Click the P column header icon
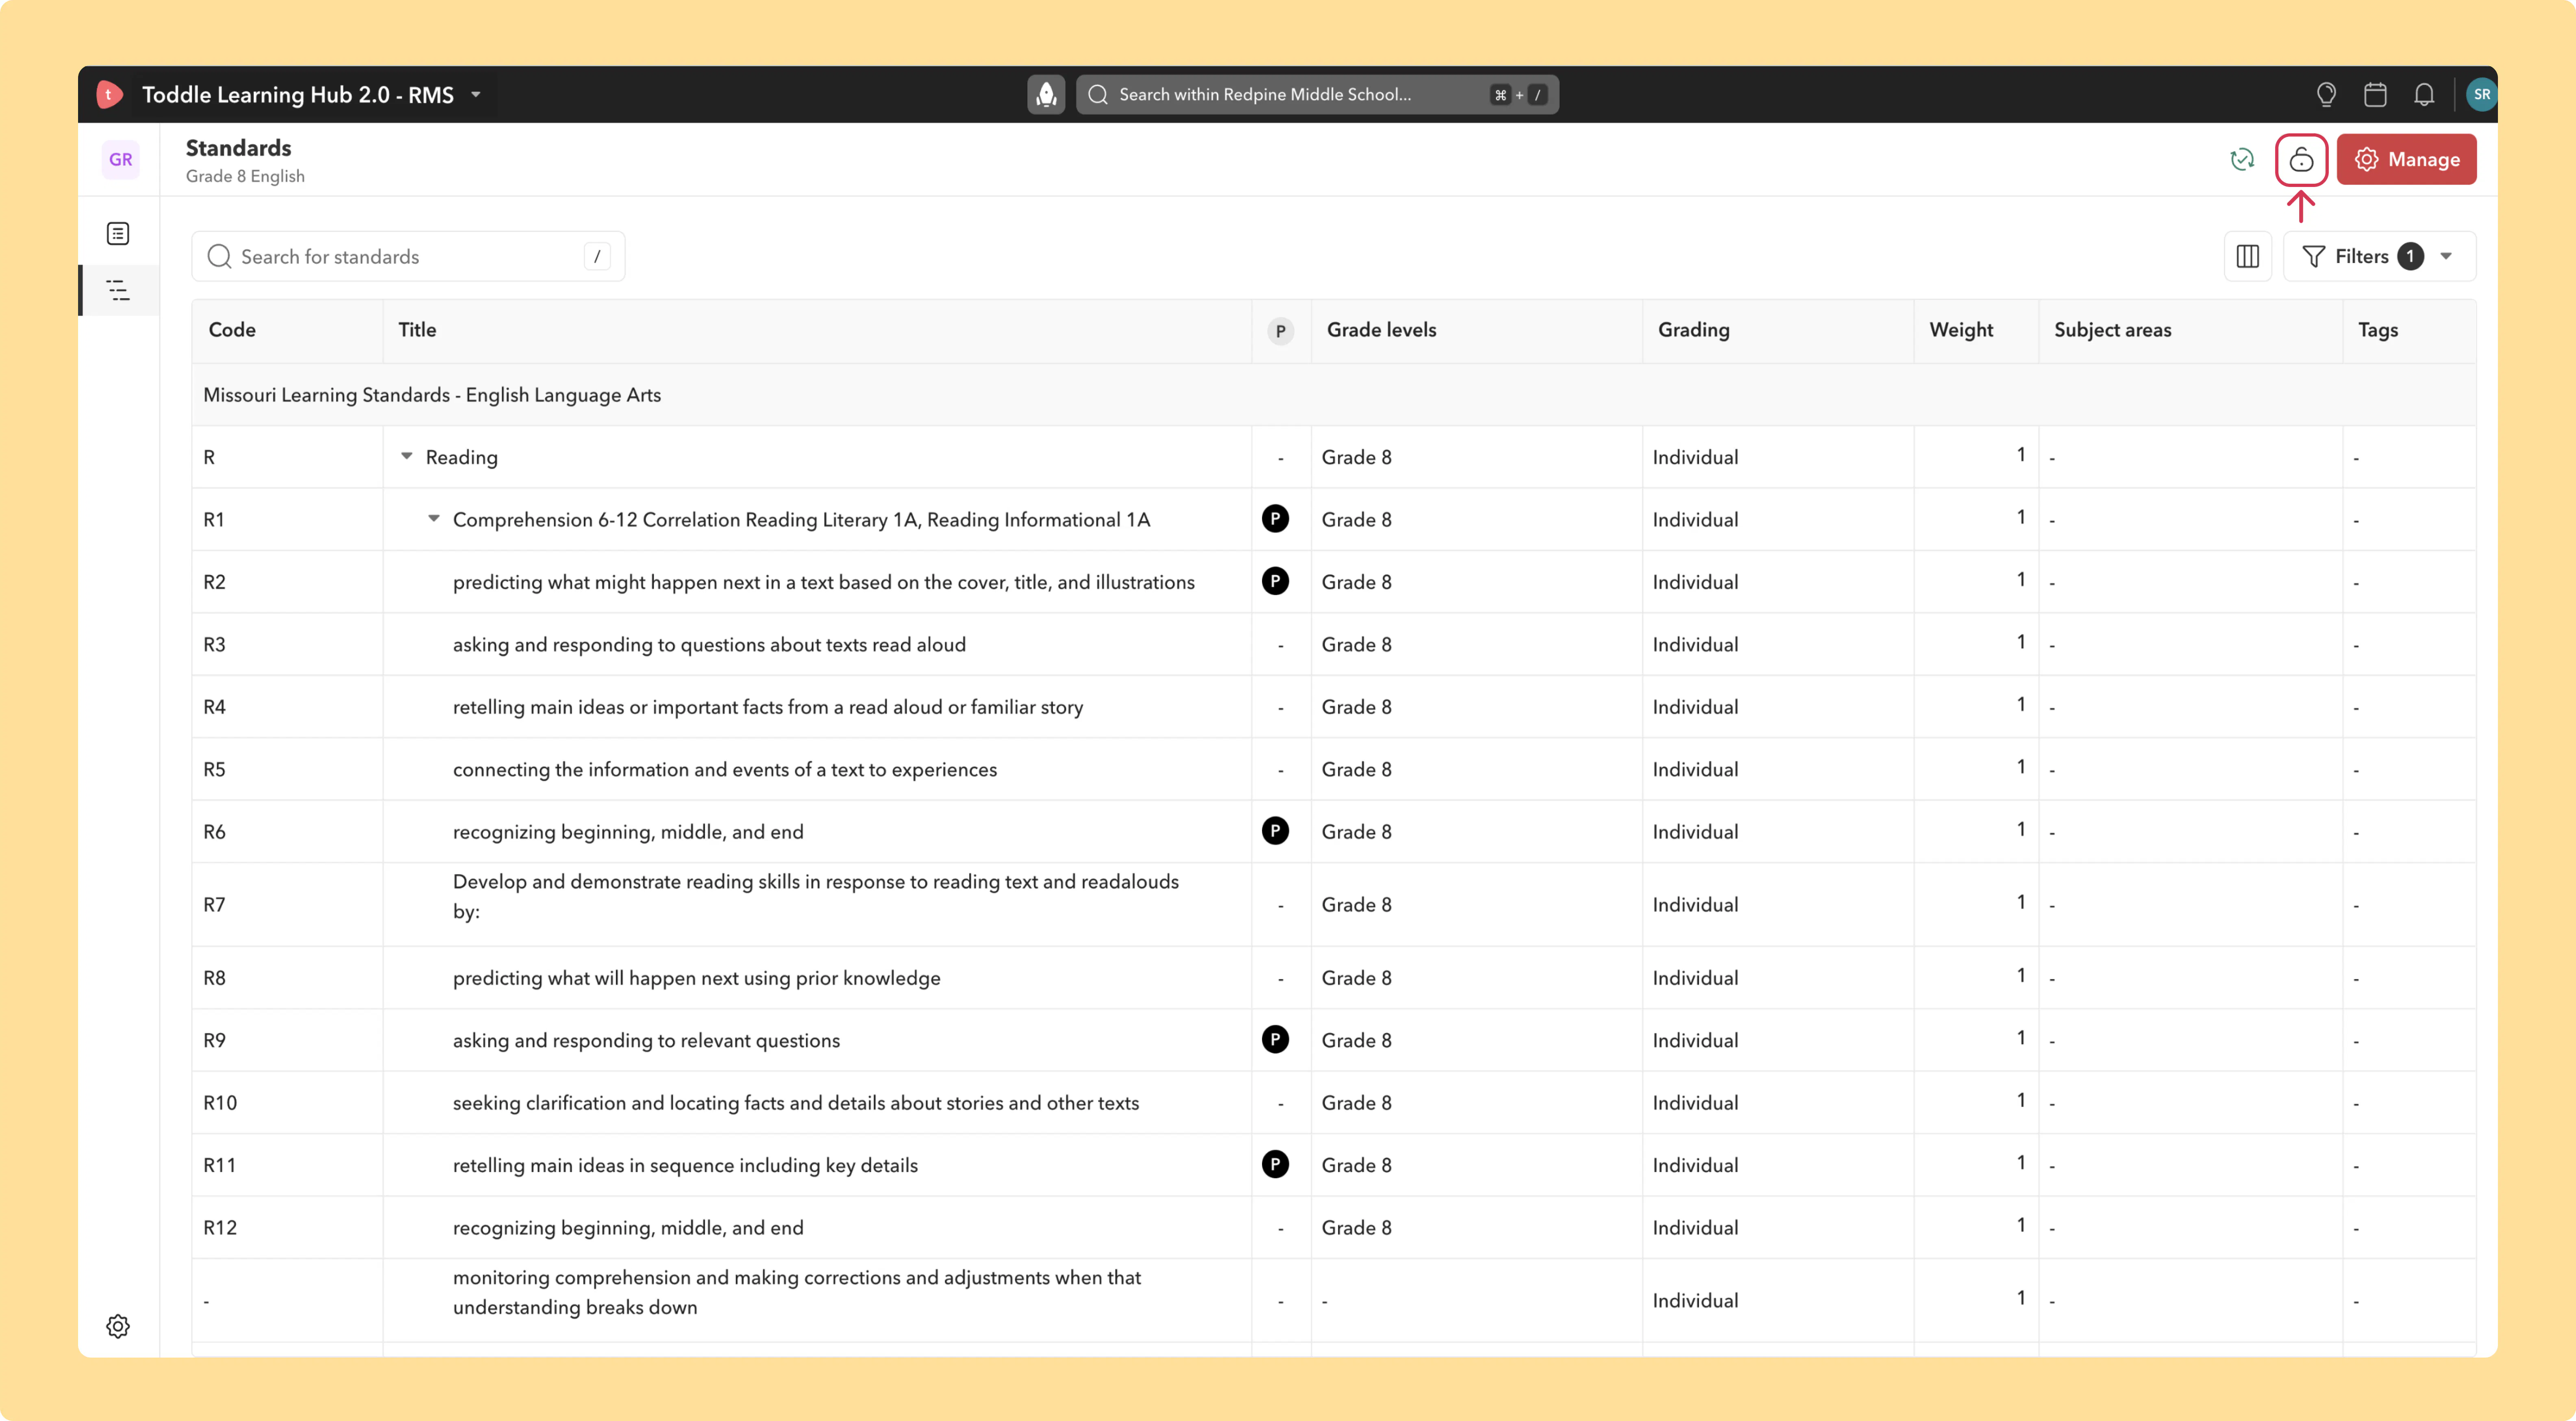Image resolution: width=2576 pixels, height=1421 pixels. 1280,331
